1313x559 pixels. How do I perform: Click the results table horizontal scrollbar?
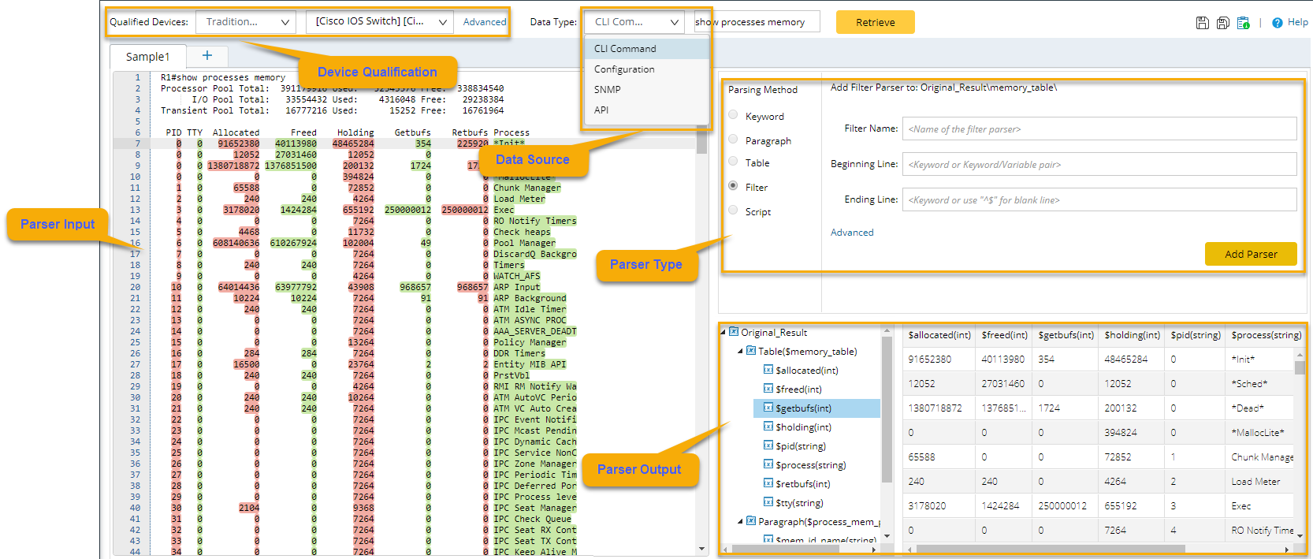coord(1051,549)
